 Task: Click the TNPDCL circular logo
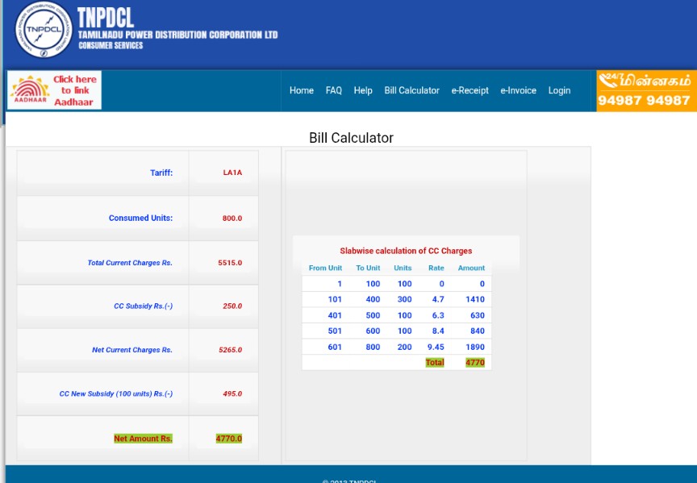click(x=44, y=30)
